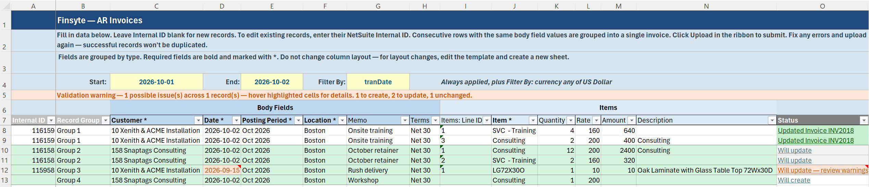869x187 pixels.
Task: Open the Rate column filter dropdown
Action: point(597,120)
